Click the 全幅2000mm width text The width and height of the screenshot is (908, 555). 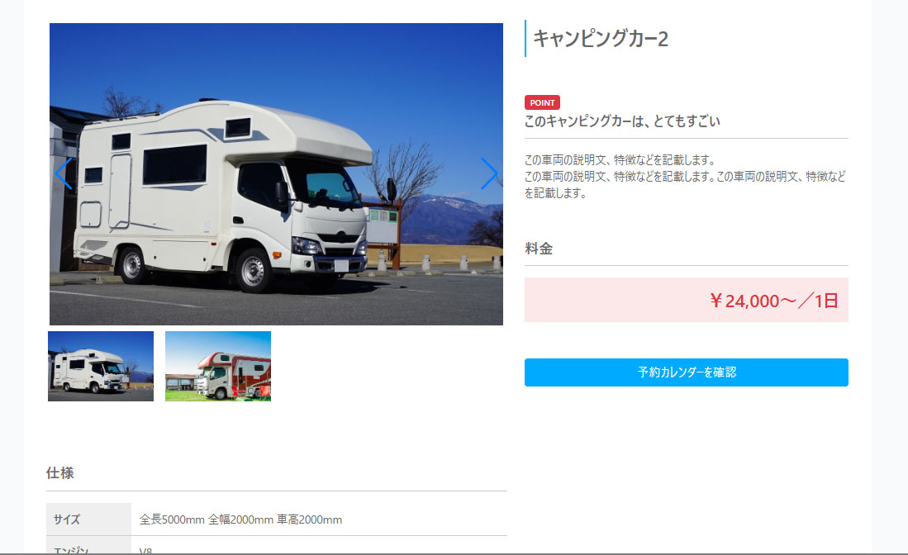coord(240,519)
